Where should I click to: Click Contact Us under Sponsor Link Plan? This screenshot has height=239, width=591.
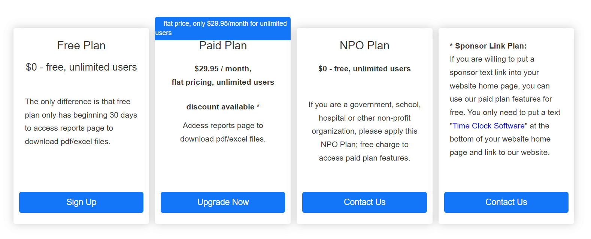tap(506, 202)
